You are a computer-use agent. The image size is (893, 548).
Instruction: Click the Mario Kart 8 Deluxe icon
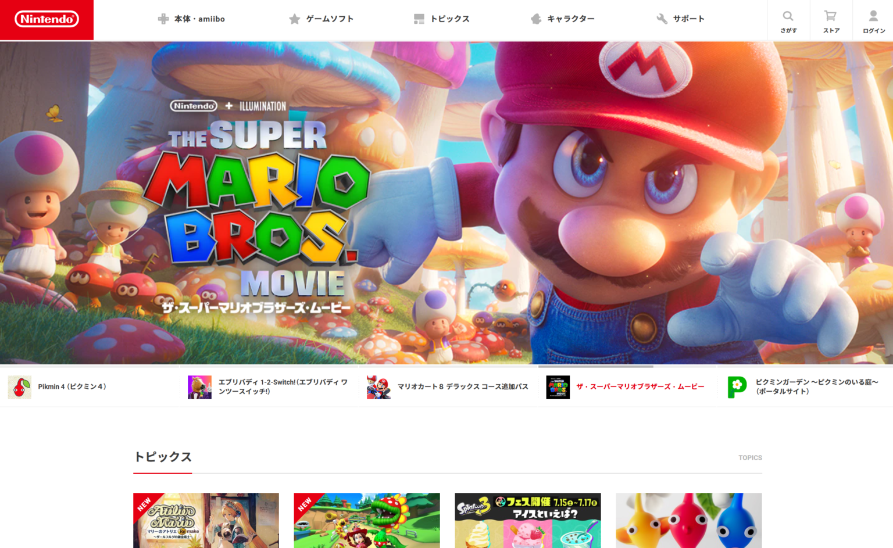coord(378,387)
